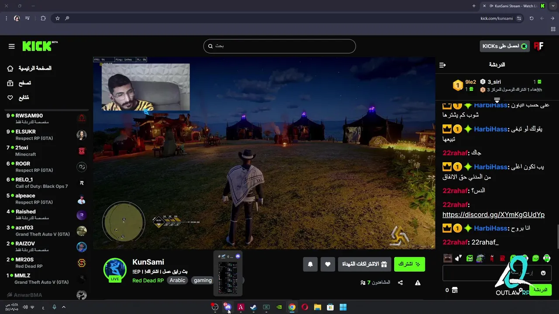Viewport: 559px width, 314px height.
Task: Open 21oxi Minecraft channel
Action: tap(46, 150)
